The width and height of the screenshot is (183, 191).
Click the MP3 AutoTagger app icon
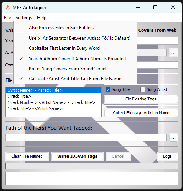click(8, 7)
